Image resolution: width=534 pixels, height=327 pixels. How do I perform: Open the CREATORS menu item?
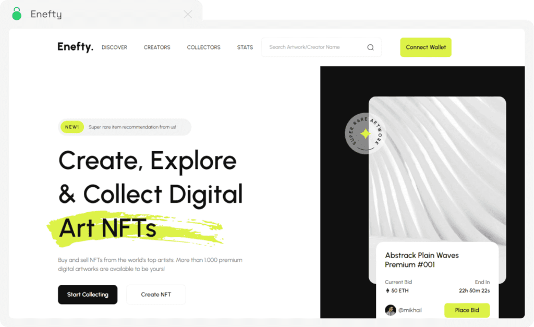157,47
